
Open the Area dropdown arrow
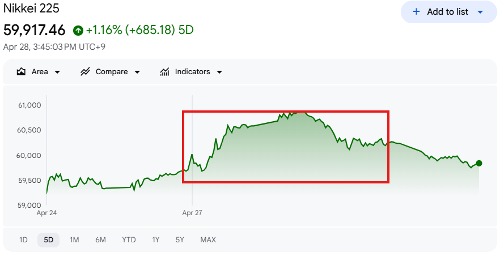pos(57,72)
